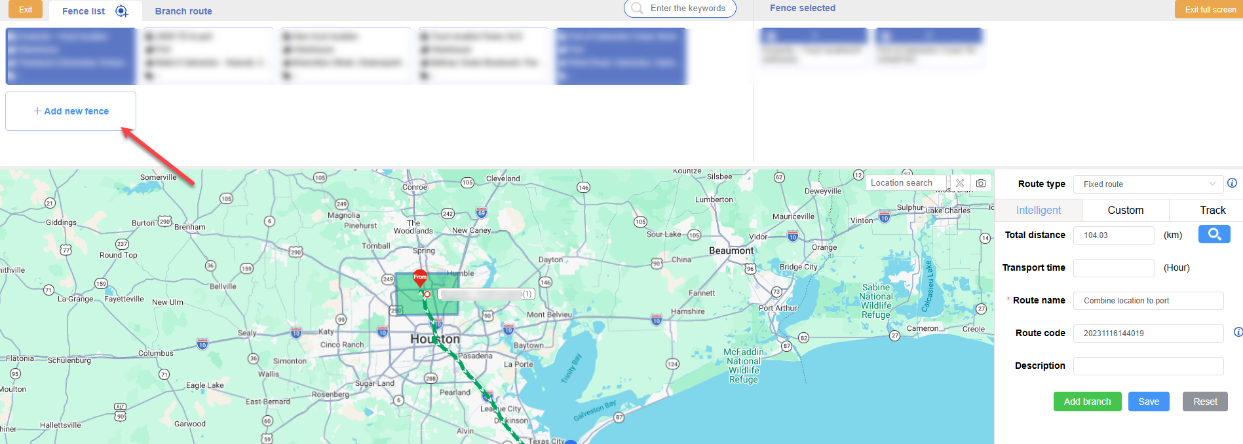Select the Fence list tab
Viewport: 1243px width, 444px height.
pos(83,11)
